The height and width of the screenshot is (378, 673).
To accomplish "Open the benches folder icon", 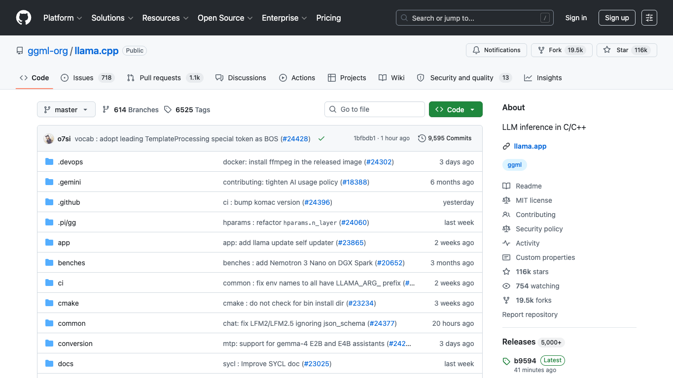I will [x=49, y=263].
